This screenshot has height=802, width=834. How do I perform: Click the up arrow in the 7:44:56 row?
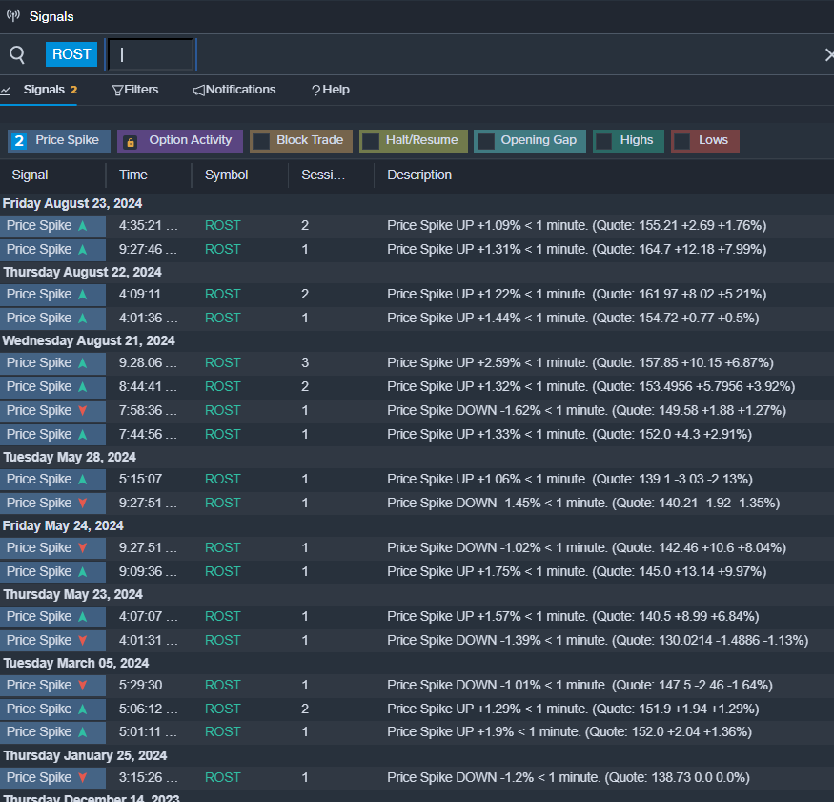[x=82, y=434]
